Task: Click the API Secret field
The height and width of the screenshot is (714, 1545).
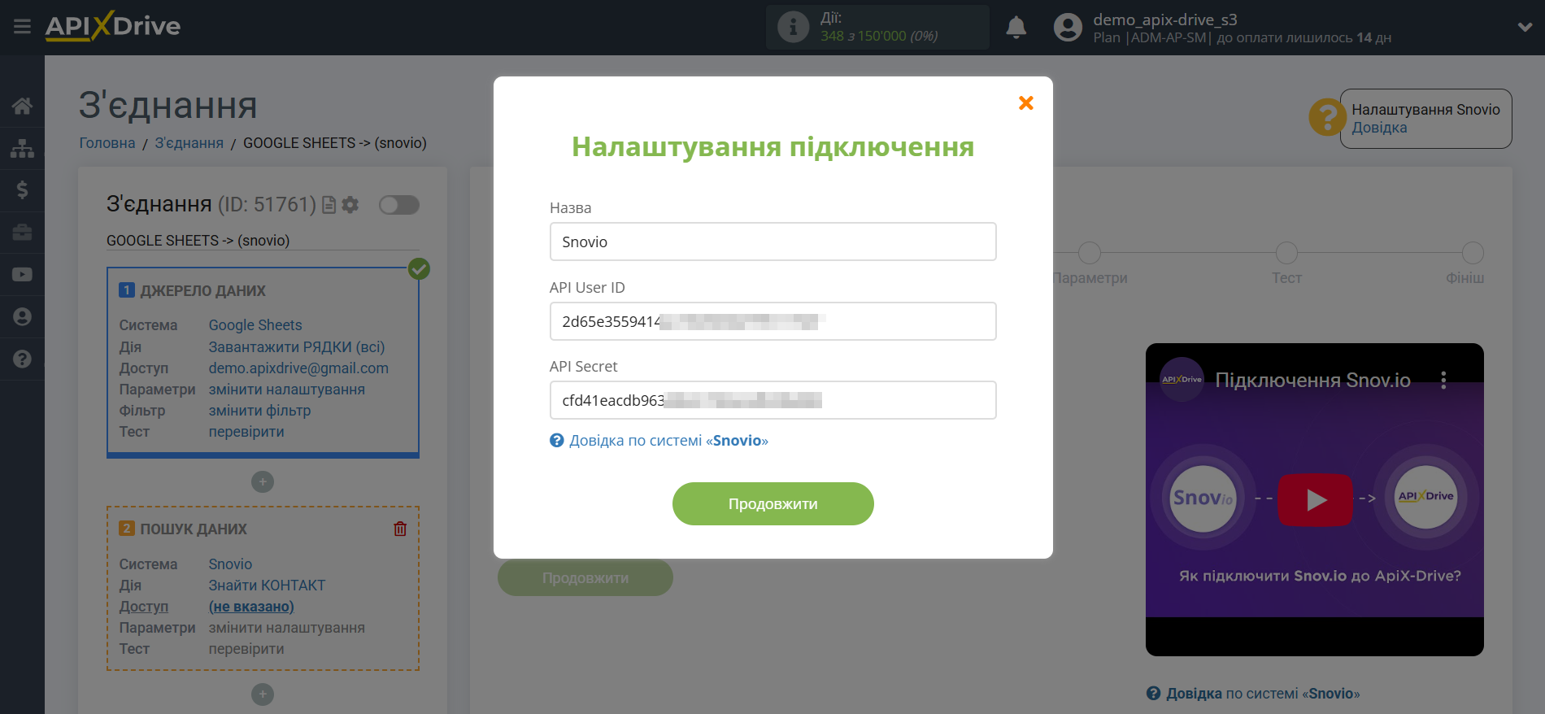Action: point(772,400)
